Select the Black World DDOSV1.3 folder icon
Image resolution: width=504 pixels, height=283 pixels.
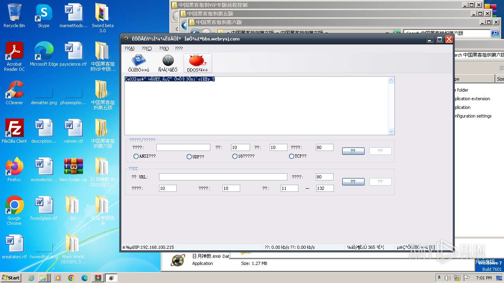(x=73, y=250)
